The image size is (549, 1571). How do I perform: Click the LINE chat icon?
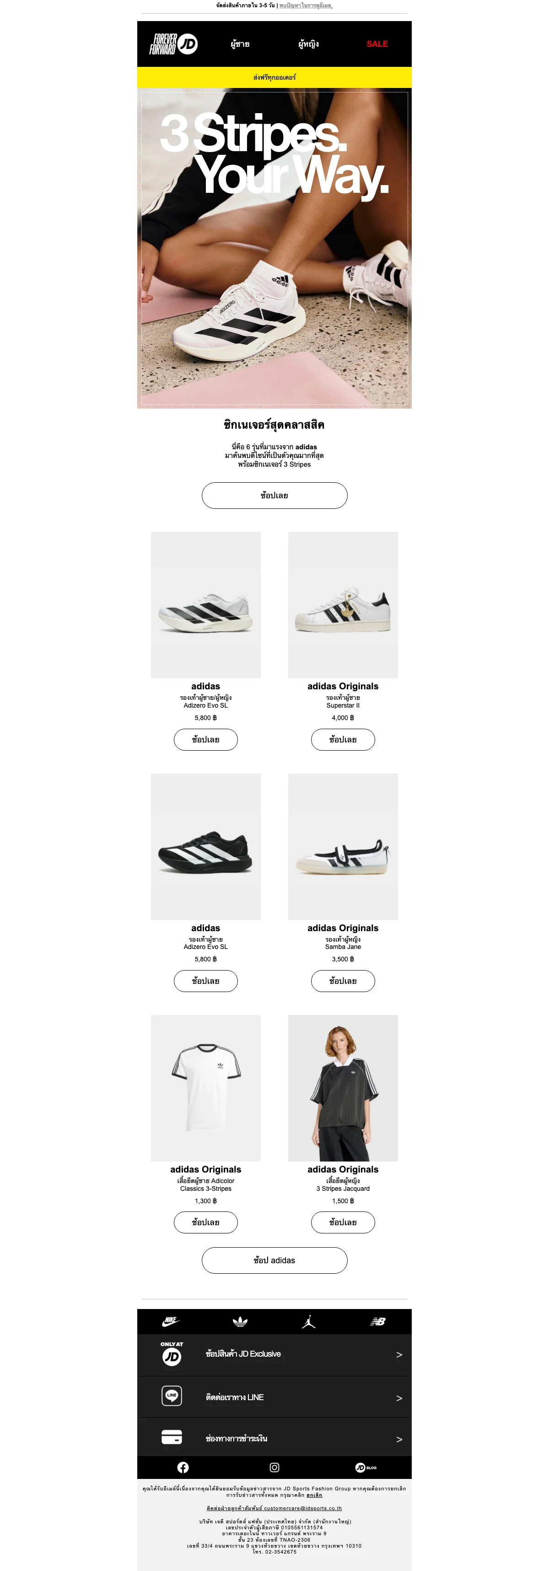pos(172,1396)
